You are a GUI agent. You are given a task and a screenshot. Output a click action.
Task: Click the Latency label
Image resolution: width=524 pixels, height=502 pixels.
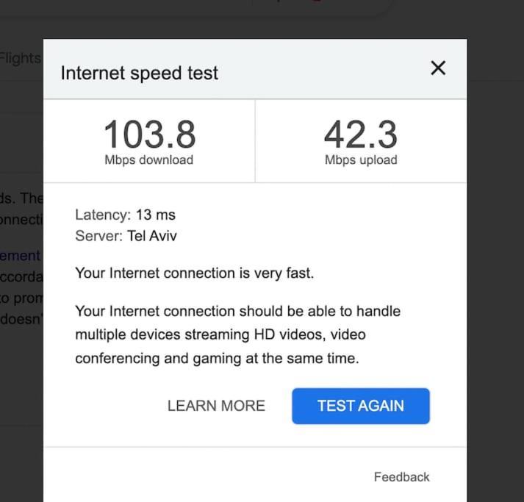pos(103,215)
